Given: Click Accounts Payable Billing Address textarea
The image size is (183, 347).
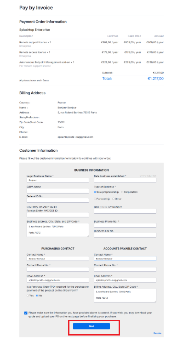Looking at the screenshot, I should 125,296.
